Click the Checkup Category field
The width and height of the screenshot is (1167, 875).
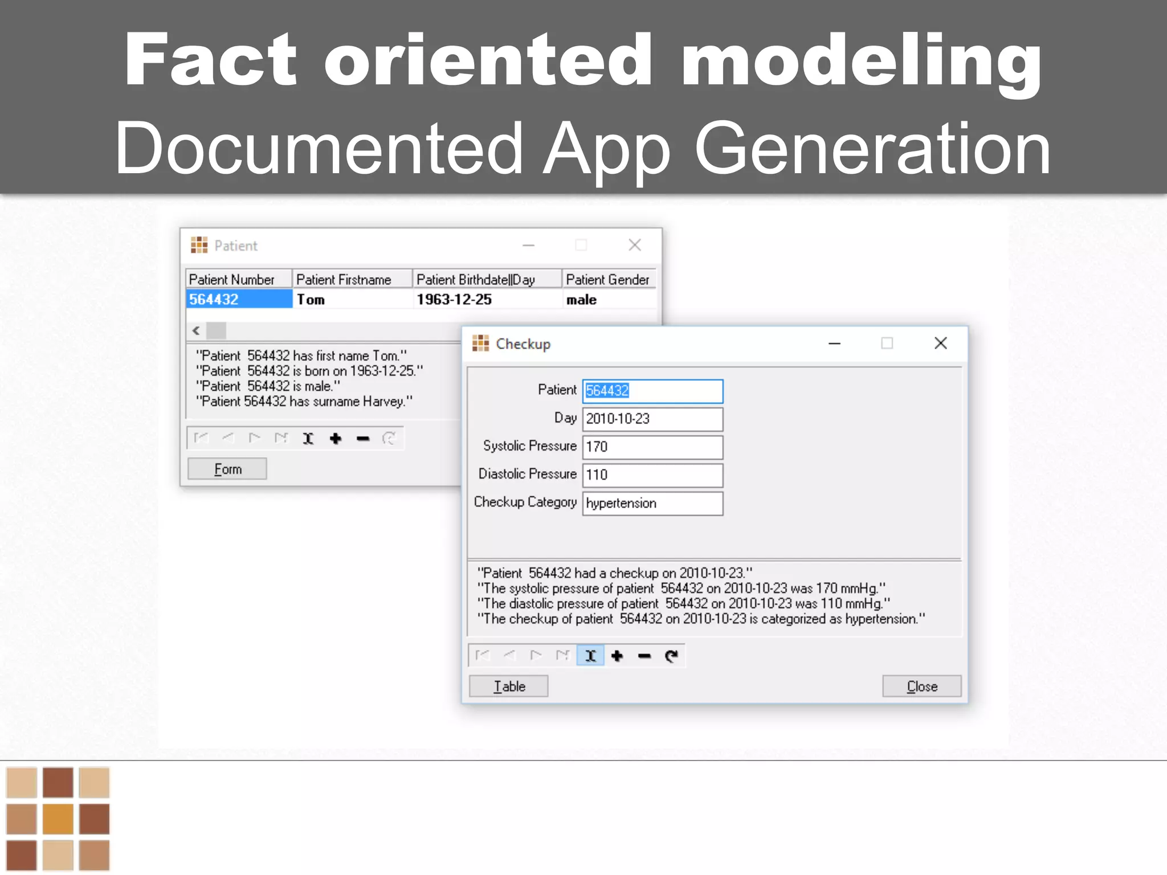coord(652,504)
